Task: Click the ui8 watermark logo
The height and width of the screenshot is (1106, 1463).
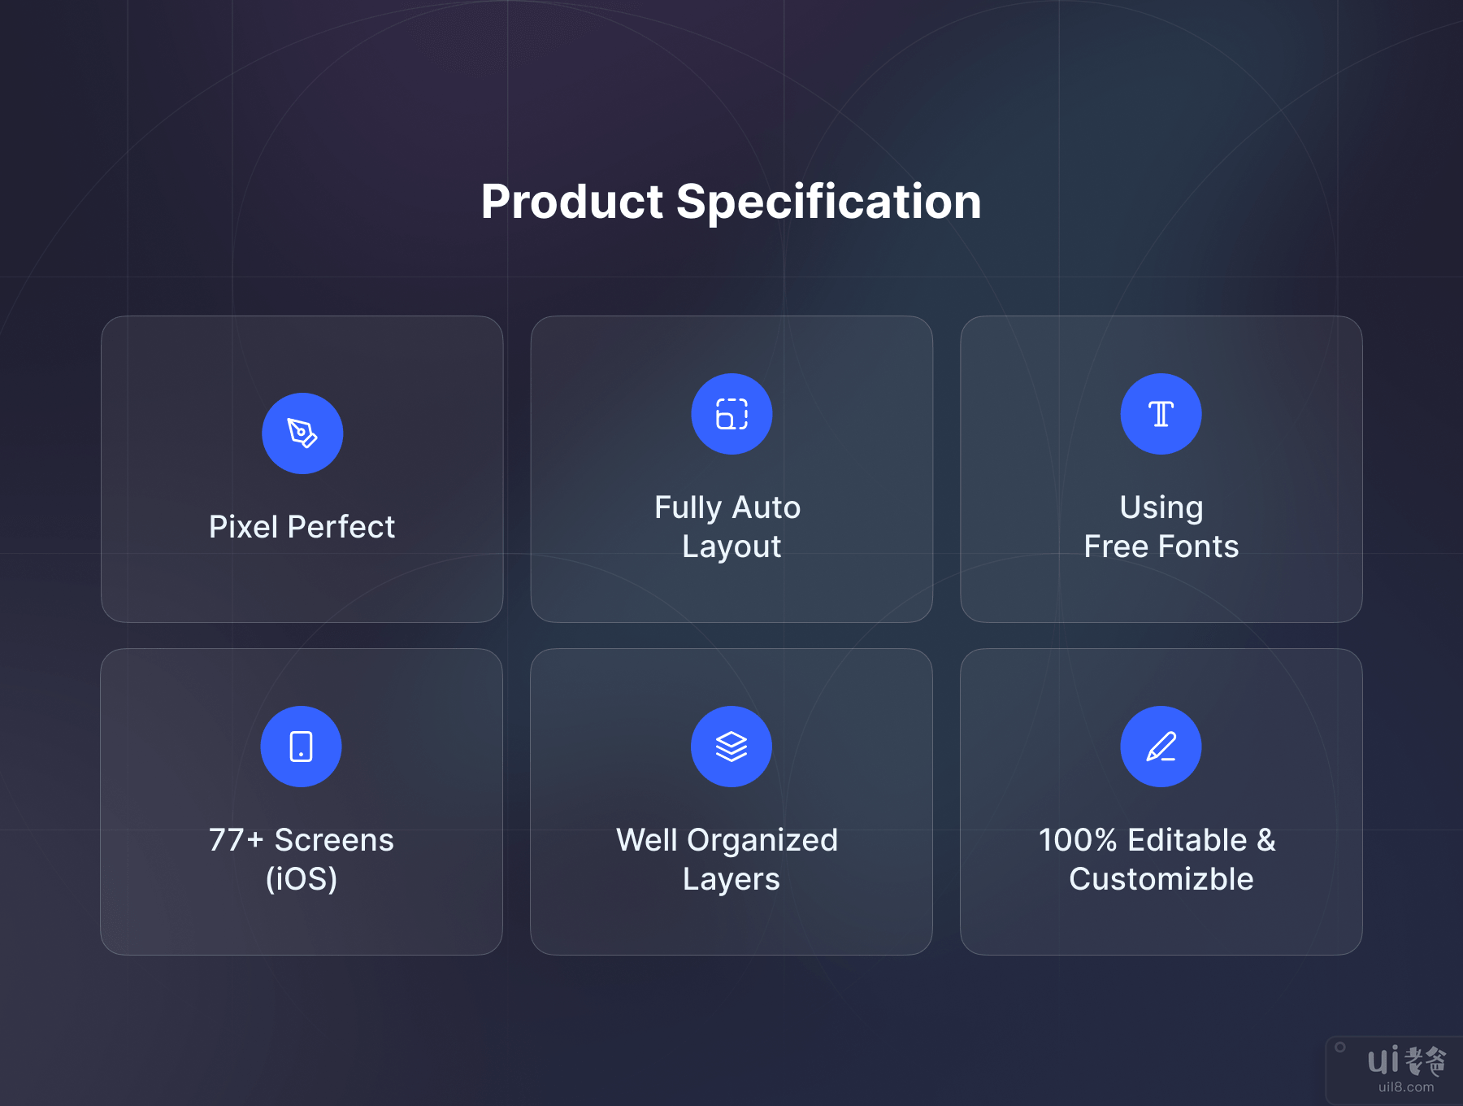Action: [1406, 1060]
